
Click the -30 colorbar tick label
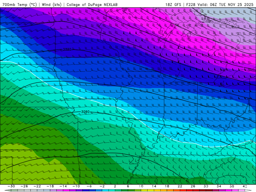(x=11, y=186)
